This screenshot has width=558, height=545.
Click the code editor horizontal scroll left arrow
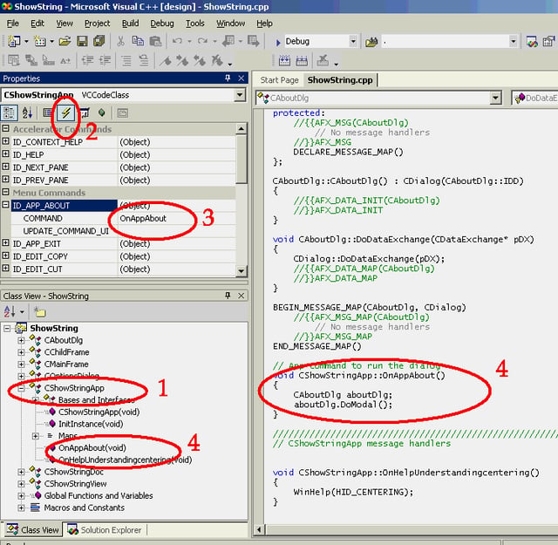click(x=259, y=529)
